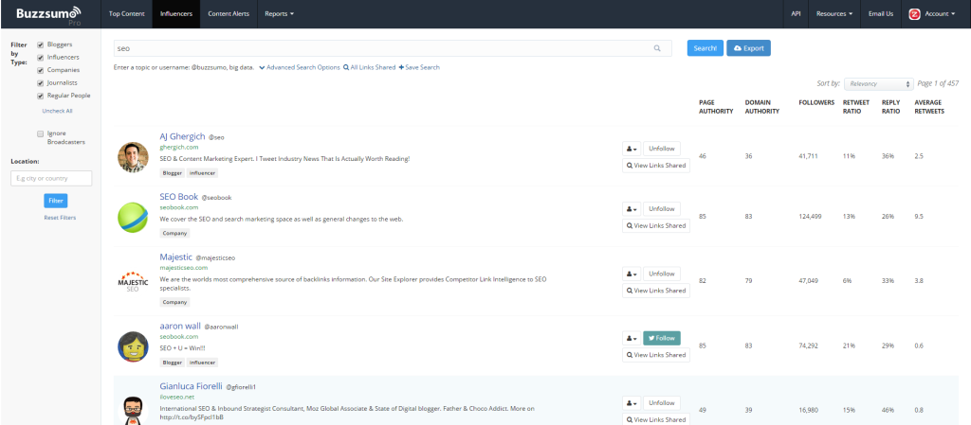Visit majesticseo.com link
Image resolution: width=971 pixels, height=425 pixels.
click(x=184, y=268)
